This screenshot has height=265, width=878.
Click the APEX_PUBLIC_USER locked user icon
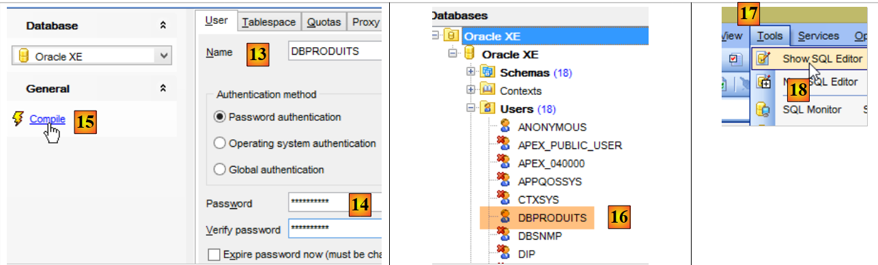pyautogui.click(x=505, y=145)
